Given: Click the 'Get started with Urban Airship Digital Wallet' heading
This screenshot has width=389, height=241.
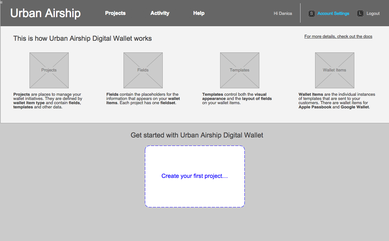Looking at the screenshot, I should point(197,135).
